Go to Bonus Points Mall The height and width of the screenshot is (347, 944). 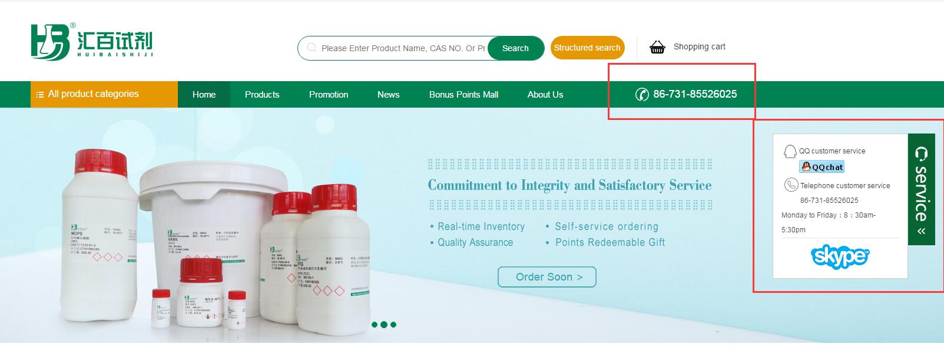(463, 94)
